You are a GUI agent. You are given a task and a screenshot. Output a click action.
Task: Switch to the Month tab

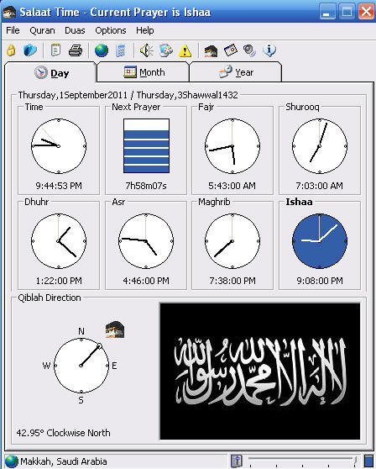(144, 72)
